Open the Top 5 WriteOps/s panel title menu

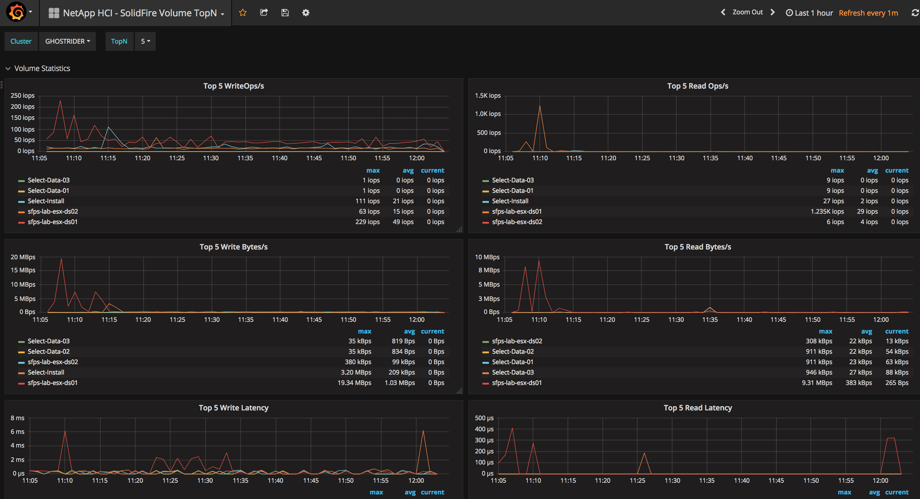(x=234, y=86)
